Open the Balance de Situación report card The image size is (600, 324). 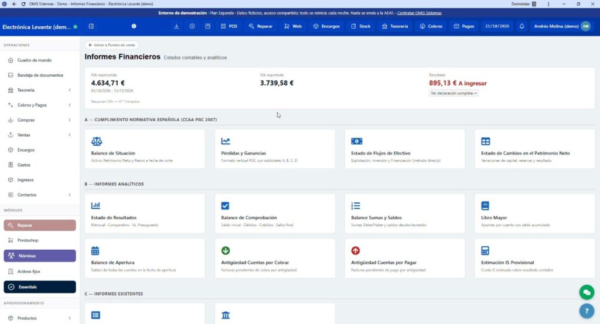pos(145,149)
